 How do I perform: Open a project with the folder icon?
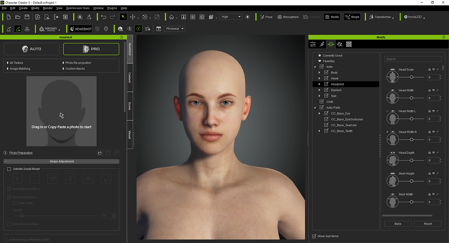[18, 17]
